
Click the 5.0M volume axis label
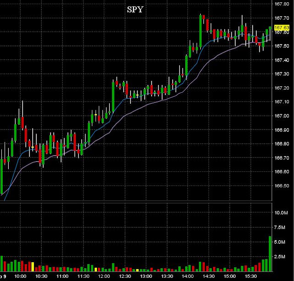coord(279,242)
